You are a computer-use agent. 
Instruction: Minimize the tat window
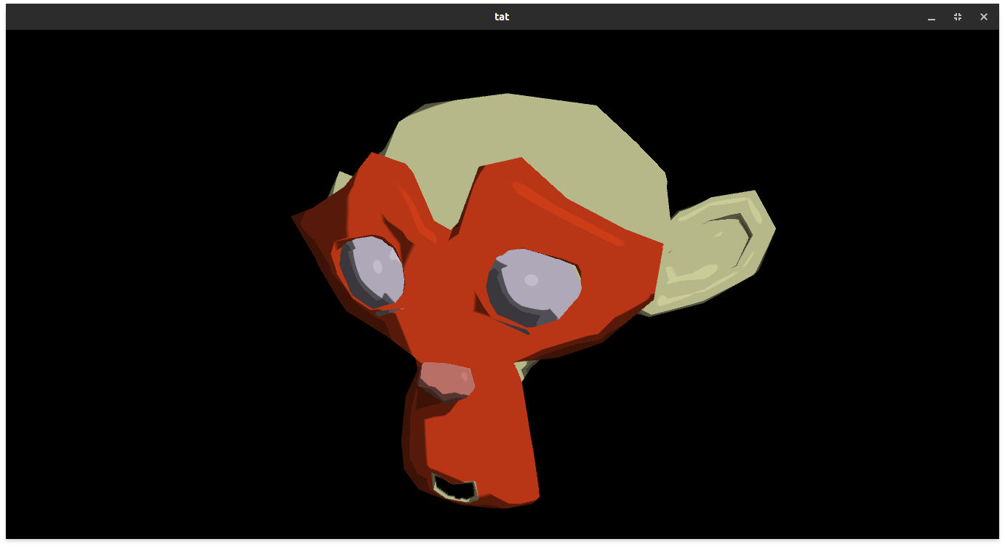coord(932,17)
